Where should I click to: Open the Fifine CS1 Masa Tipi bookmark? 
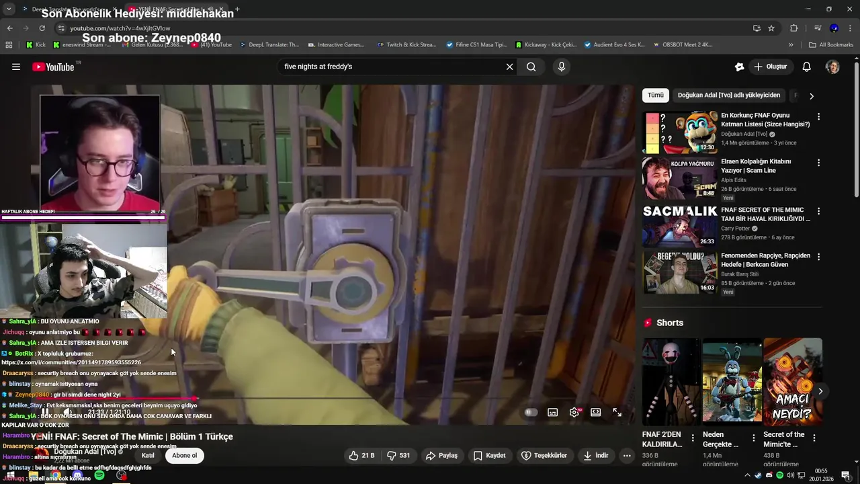pos(477,45)
